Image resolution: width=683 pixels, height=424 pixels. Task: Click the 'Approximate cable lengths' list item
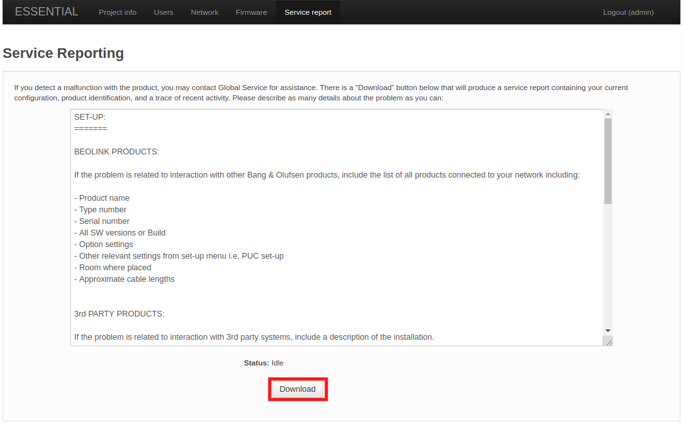pos(125,279)
